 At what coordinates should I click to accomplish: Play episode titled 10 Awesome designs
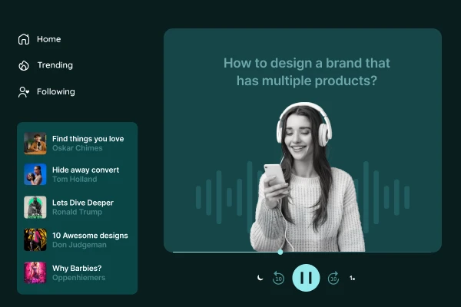(90, 236)
